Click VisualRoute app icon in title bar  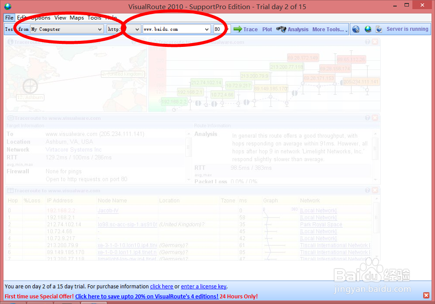[8, 7]
